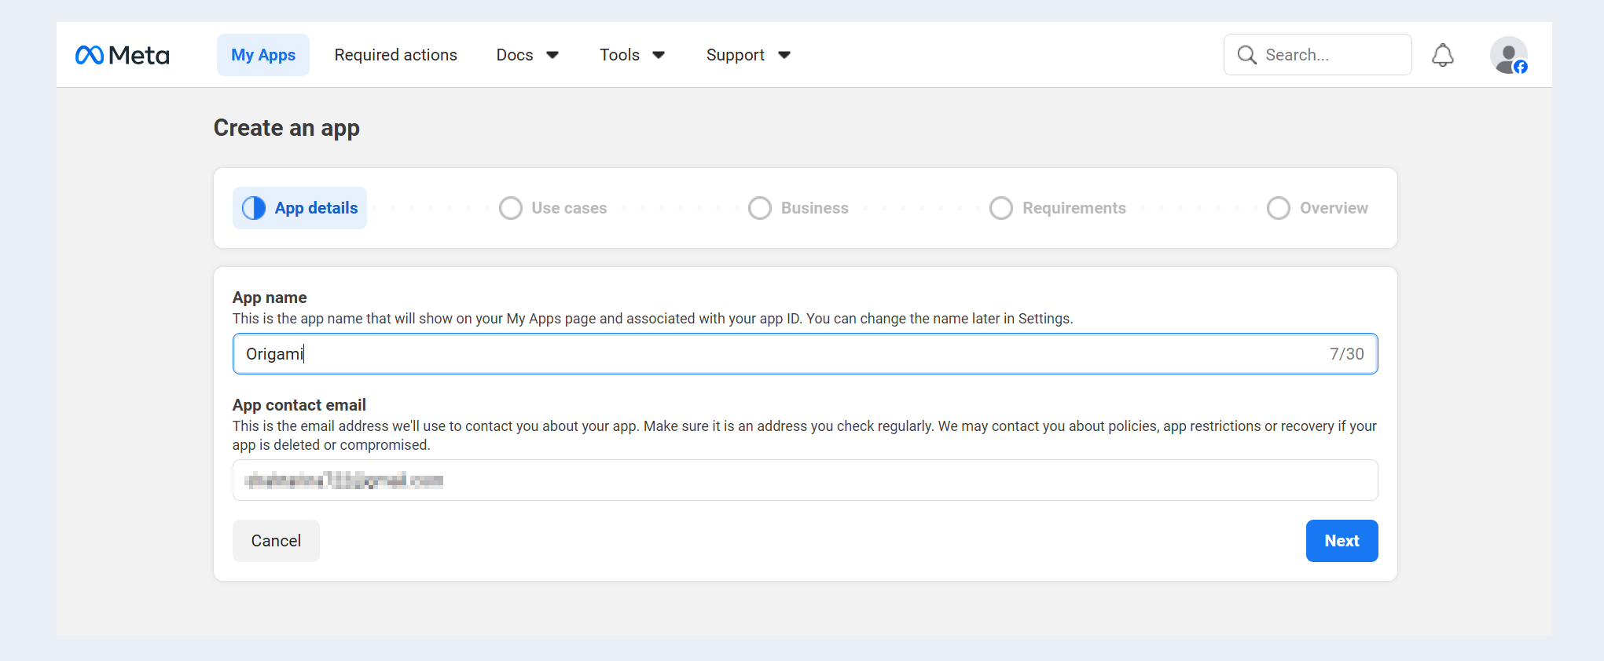
Task: Focus the App name field
Action: click(805, 354)
